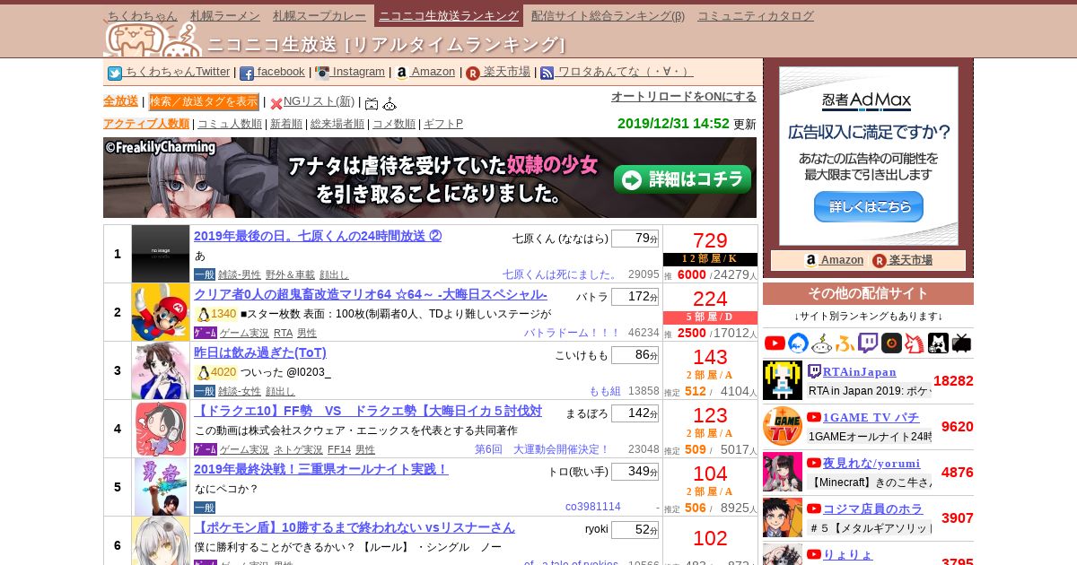
Task: Click the Rakuten R icon below the AdMax ad
Action: pos(880,260)
